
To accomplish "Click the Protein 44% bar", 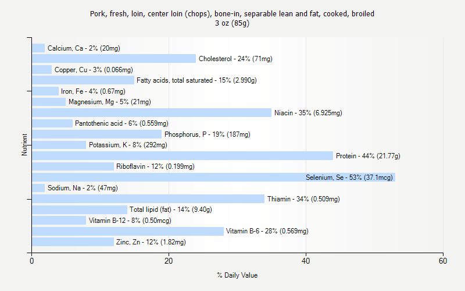I will tap(183, 155).
